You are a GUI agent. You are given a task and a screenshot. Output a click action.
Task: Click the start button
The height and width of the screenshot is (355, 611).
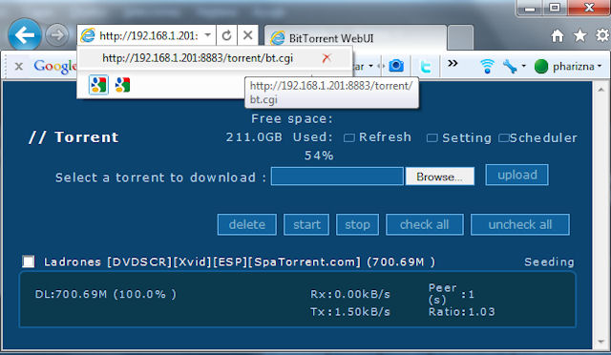tap(306, 224)
